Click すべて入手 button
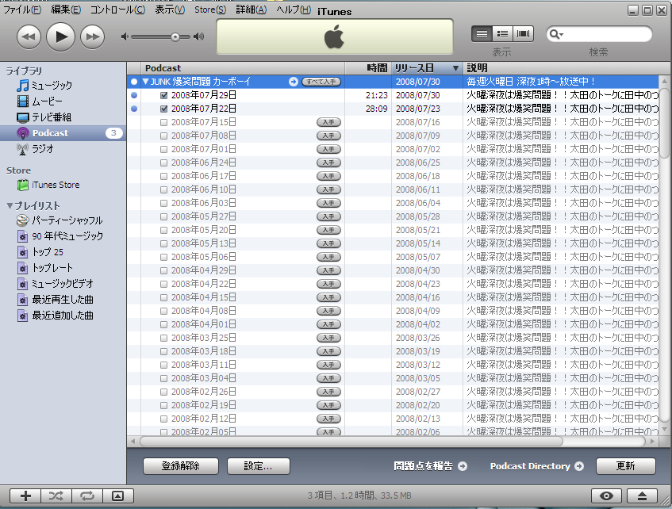The height and width of the screenshot is (509, 672). (321, 82)
